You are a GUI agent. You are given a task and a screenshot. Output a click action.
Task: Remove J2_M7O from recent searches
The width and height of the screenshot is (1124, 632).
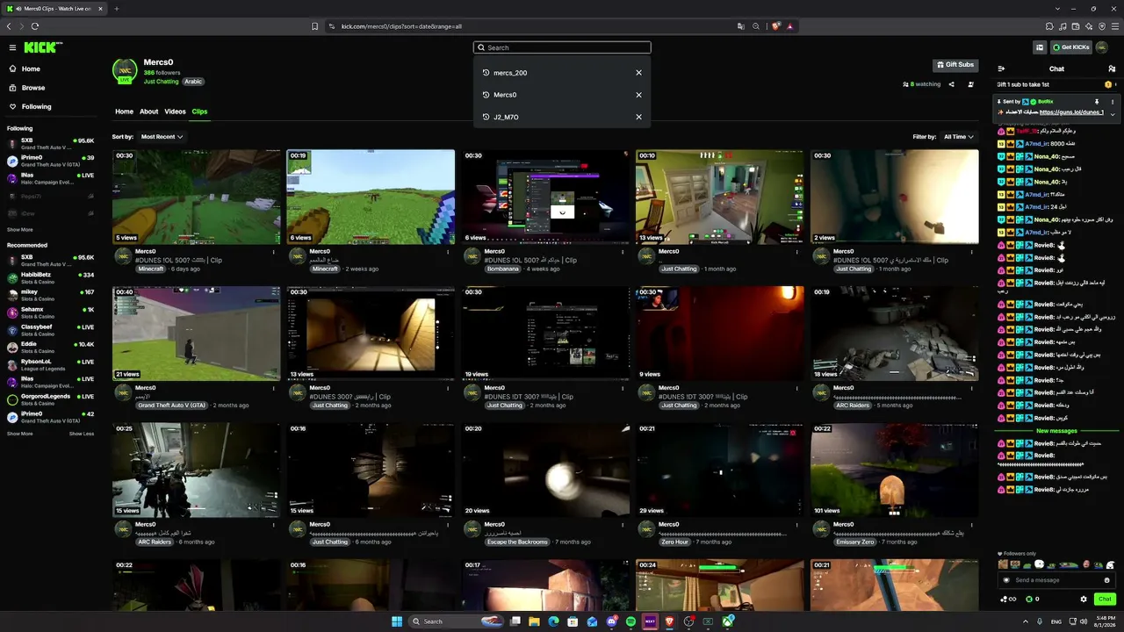coord(638,117)
